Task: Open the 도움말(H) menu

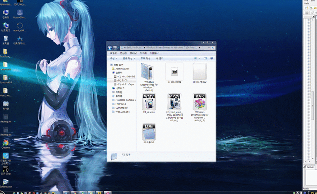Action: pyautogui.click(x=154, y=53)
